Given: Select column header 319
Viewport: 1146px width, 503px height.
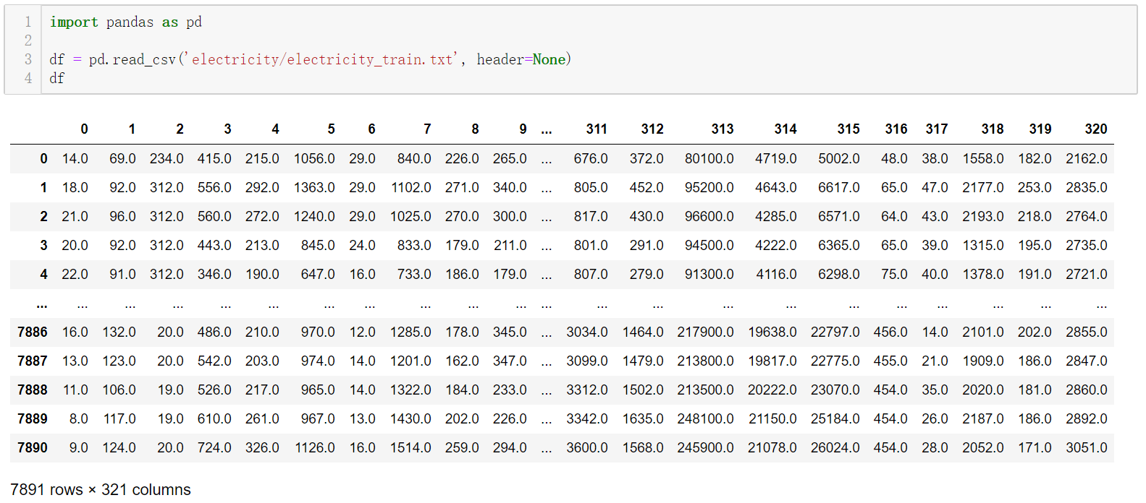Looking at the screenshot, I should (1040, 129).
